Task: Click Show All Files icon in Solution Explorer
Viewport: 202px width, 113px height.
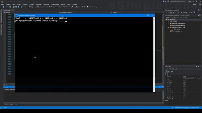Action: click(186, 13)
